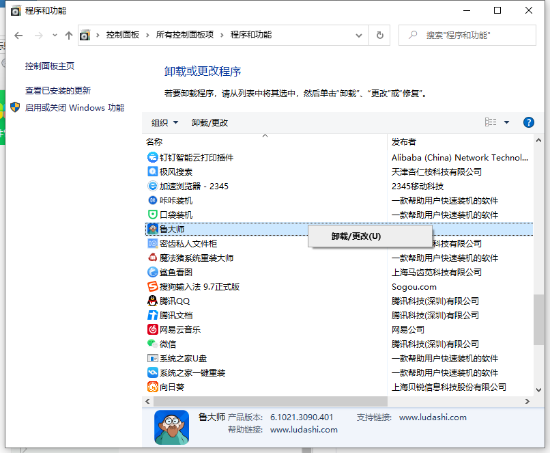
Task: Click the 钉钉智能云打印插件 icon
Action: click(x=153, y=157)
